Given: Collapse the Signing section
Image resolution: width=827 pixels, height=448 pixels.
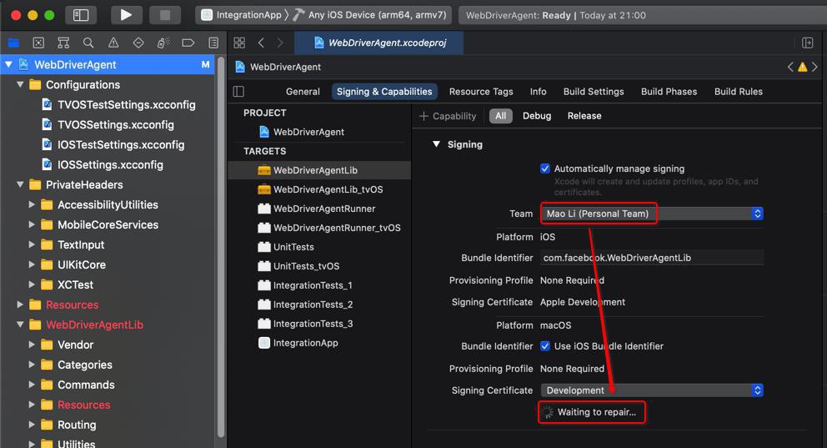Looking at the screenshot, I should (436, 144).
